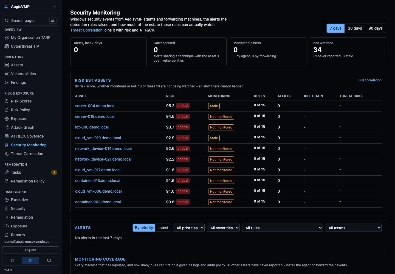Collapse the sidebar with the chevron
This screenshot has width=395, height=274.
point(55,7)
